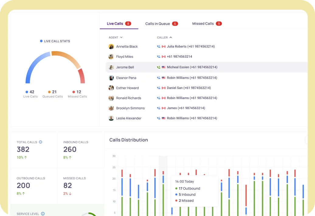Click Leslie Alexander's avatar
The image size is (315, 216).
111,118
